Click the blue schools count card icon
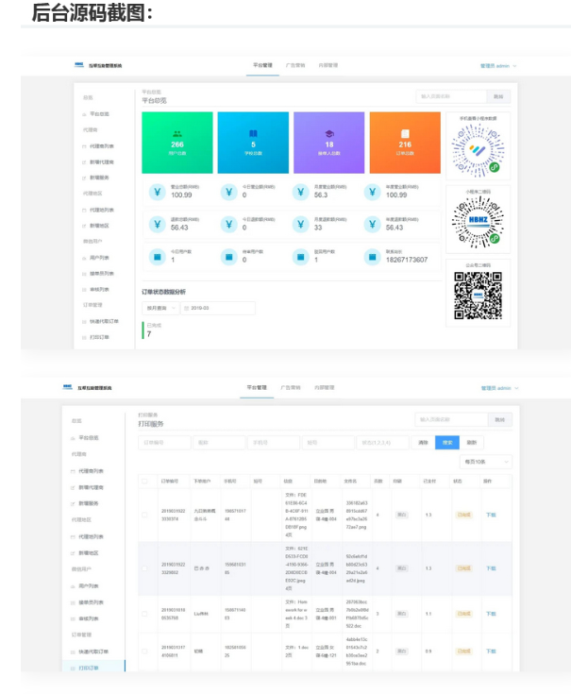Screen dimensions: 571x694 click(253, 134)
